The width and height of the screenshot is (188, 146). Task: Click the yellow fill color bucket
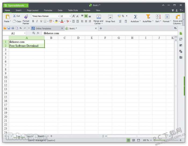[x=56, y=21]
